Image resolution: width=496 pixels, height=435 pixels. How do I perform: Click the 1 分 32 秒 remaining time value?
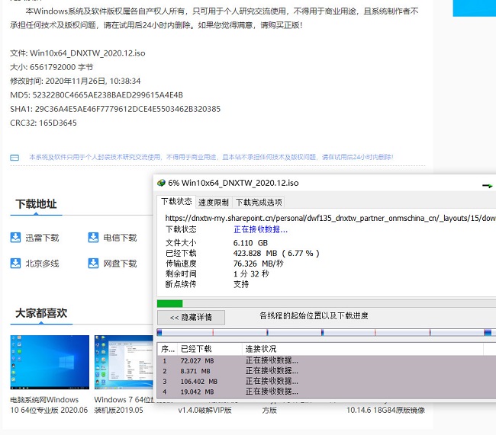(x=251, y=273)
